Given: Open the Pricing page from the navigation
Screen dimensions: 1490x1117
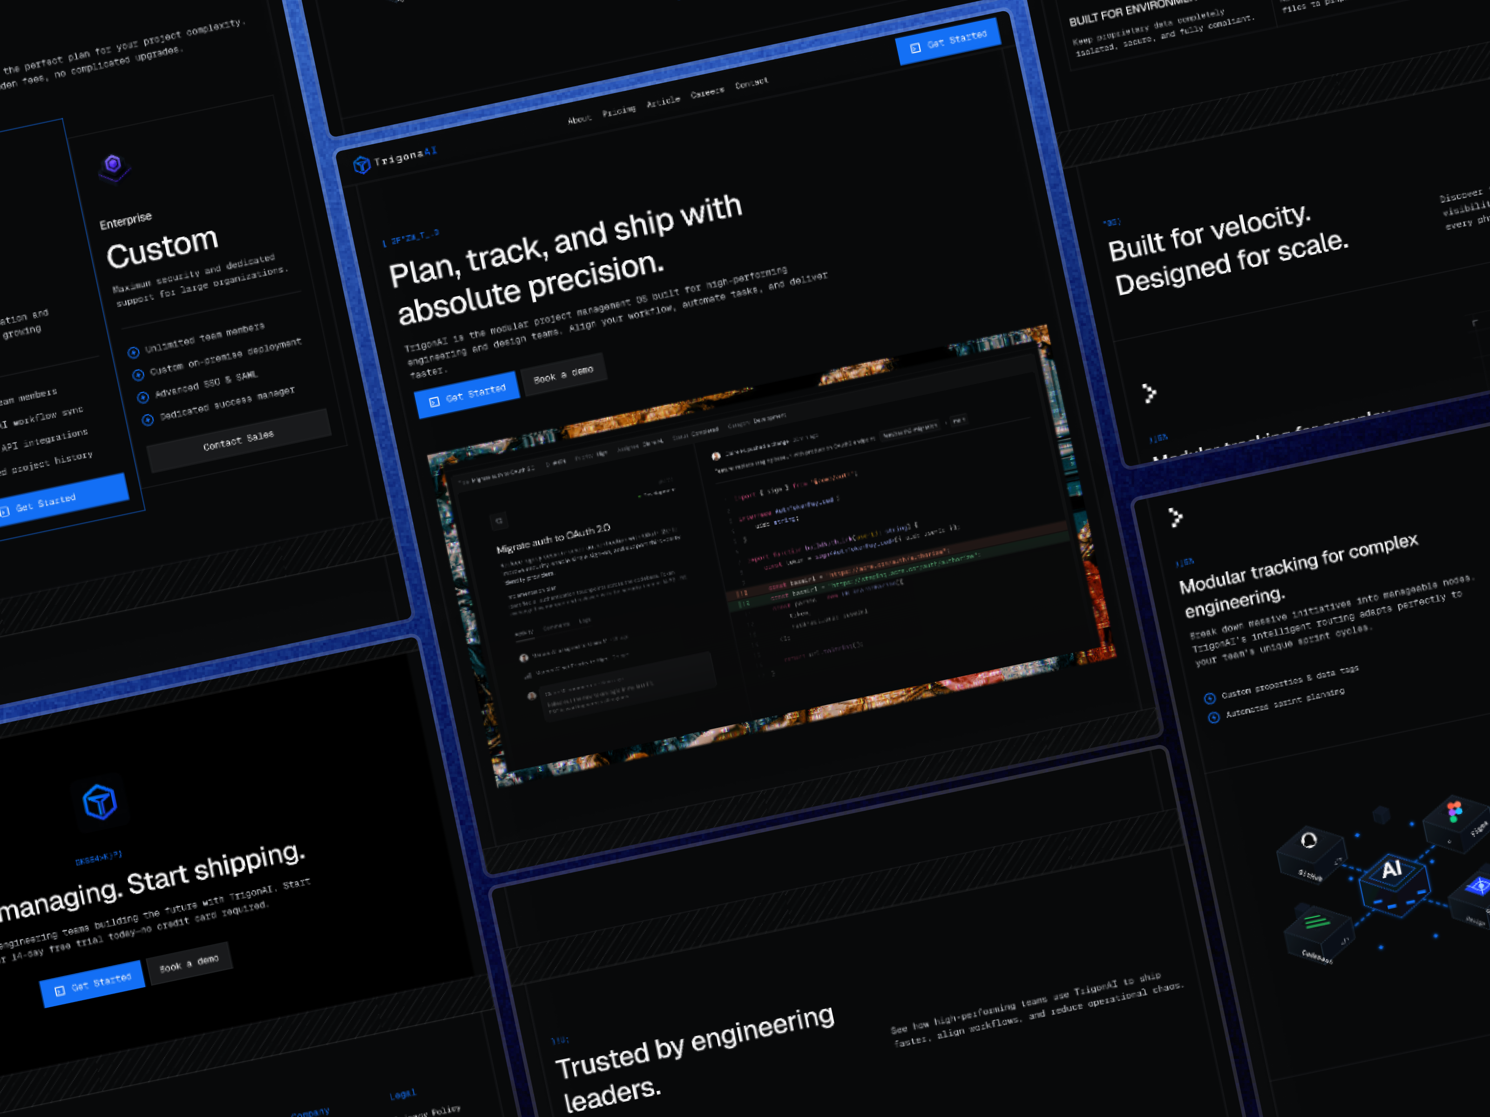Looking at the screenshot, I should point(619,110).
